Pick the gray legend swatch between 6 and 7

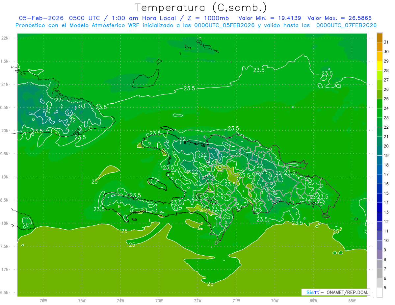click(x=380, y=274)
